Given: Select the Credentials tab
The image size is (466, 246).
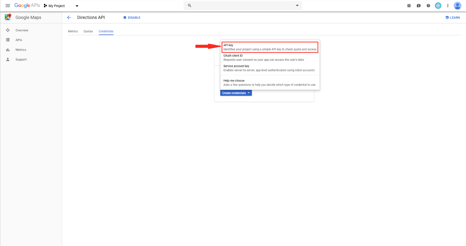Looking at the screenshot, I should (x=106, y=31).
